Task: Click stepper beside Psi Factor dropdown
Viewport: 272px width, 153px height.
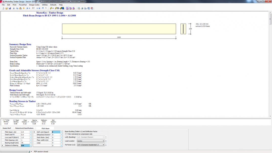Action: (x=106, y=145)
